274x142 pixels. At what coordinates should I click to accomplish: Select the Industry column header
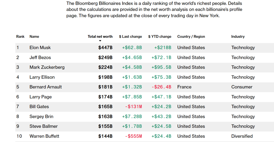[x=238, y=37]
